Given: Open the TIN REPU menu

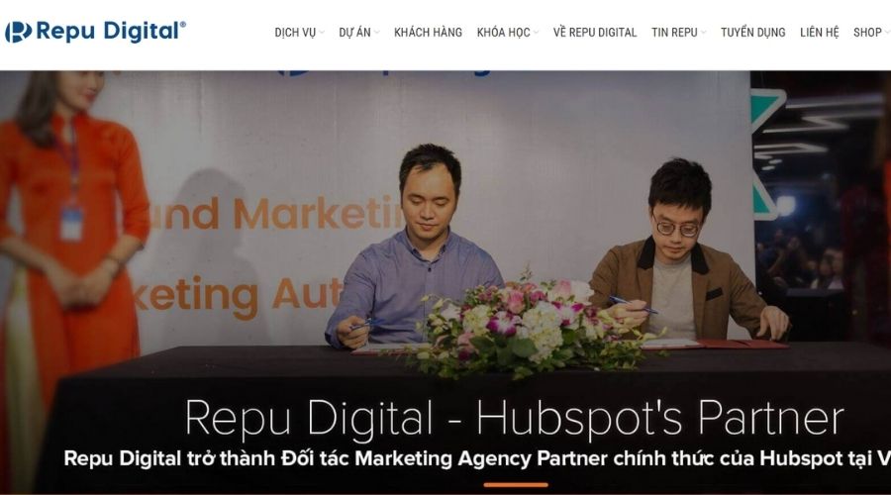Looking at the screenshot, I should point(674,33).
